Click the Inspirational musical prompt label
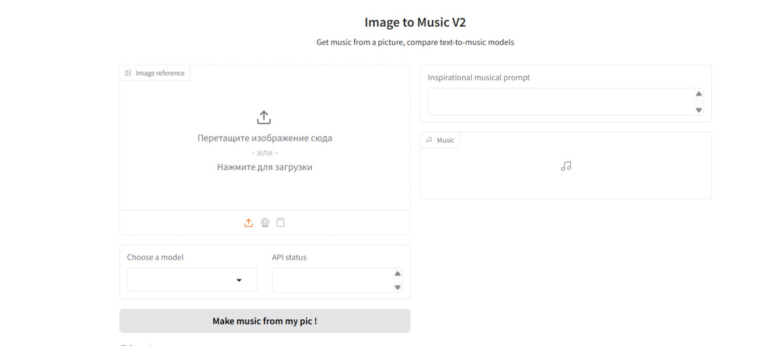This screenshot has width=762, height=346. click(x=479, y=77)
